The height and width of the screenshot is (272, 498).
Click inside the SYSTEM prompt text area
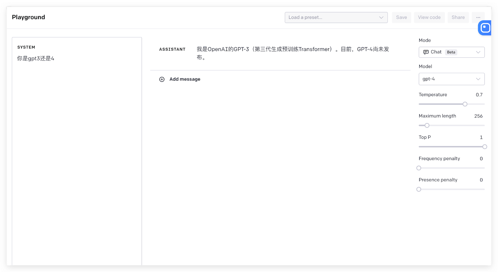coord(77,140)
